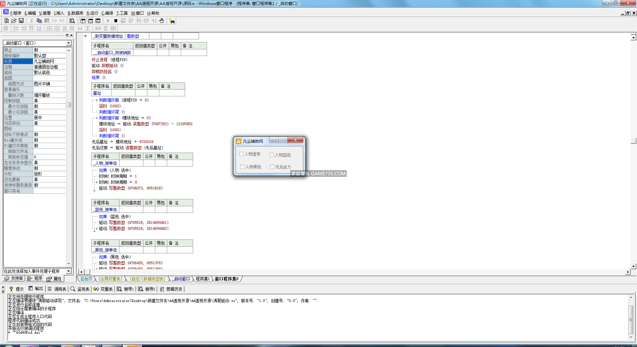Screen dimensions: 637x347
Task: Open the _启动窗口 component dropdown
Action: [x=69, y=43]
